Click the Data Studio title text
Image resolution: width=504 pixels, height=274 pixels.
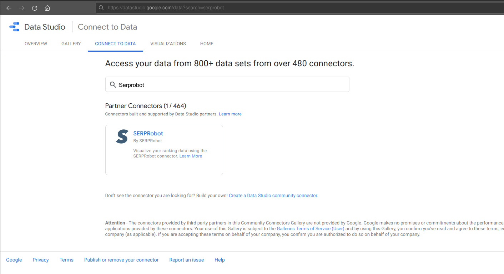click(x=45, y=27)
